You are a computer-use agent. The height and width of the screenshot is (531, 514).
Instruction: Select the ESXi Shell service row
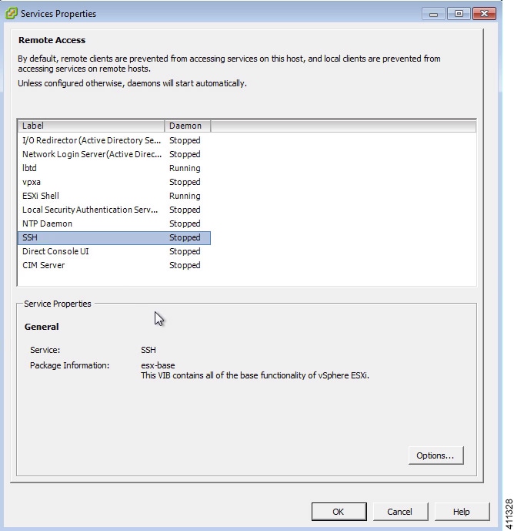pyautogui.click(x=114, y=196)
